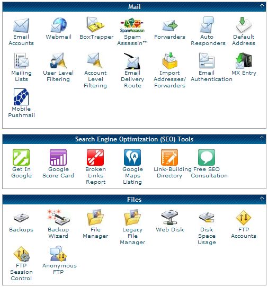Open Forwarders envelope arrow icon
The width and height of the screenshot is (268, 287).
pyautogui.click(x=169, y=26)
